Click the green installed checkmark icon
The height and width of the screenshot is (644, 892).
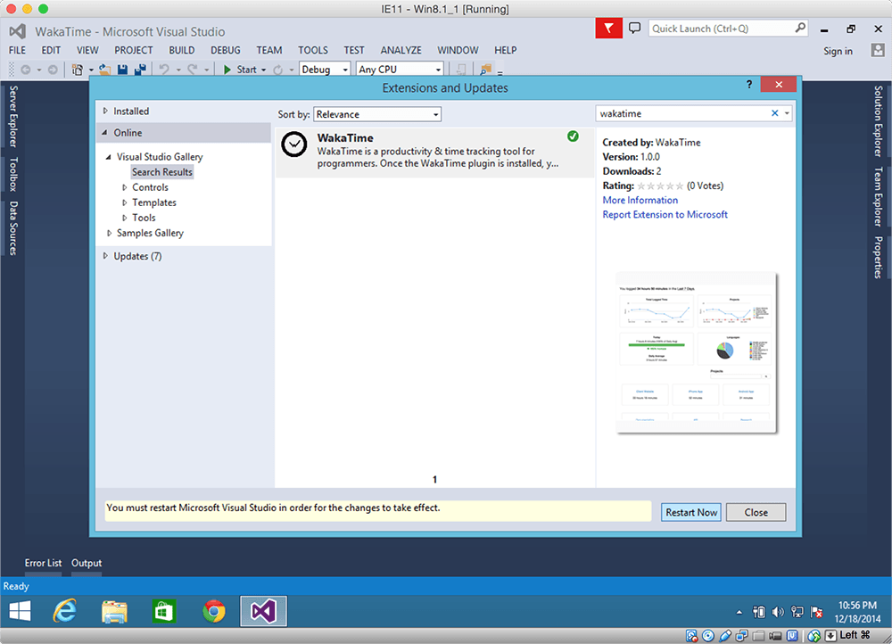573,136
